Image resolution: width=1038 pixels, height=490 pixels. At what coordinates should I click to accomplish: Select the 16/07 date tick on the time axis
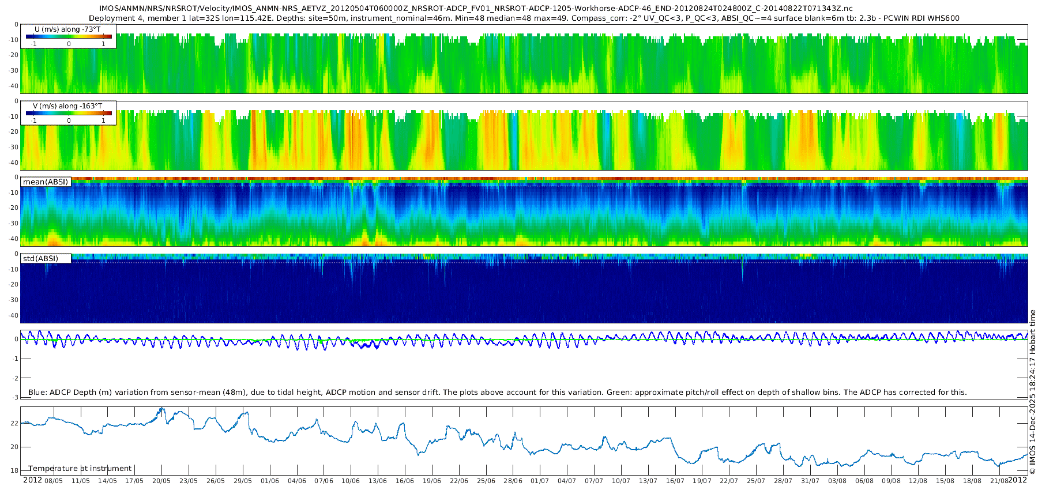675,481
